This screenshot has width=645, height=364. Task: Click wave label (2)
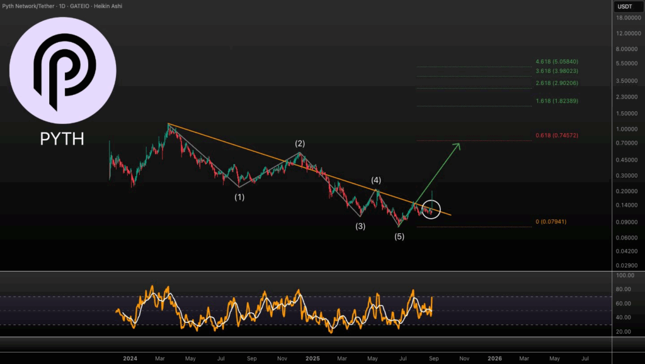pyautogui.click(x=300, y=143)
